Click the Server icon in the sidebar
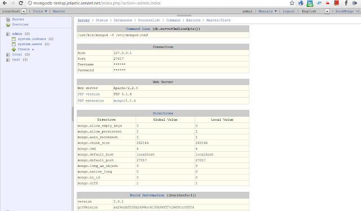Screen dimensions: 361x211 [8, 19]
